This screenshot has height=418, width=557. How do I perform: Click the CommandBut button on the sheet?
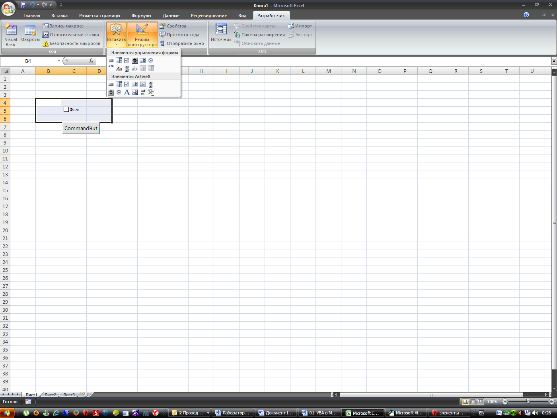(x=81, y=128)
